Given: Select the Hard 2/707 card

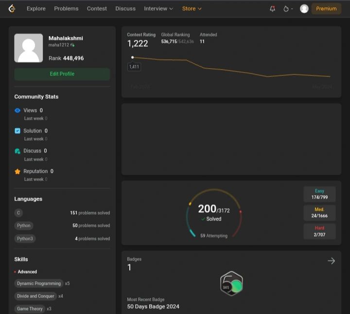Looking at the screenshot, I should pos(319,231).
